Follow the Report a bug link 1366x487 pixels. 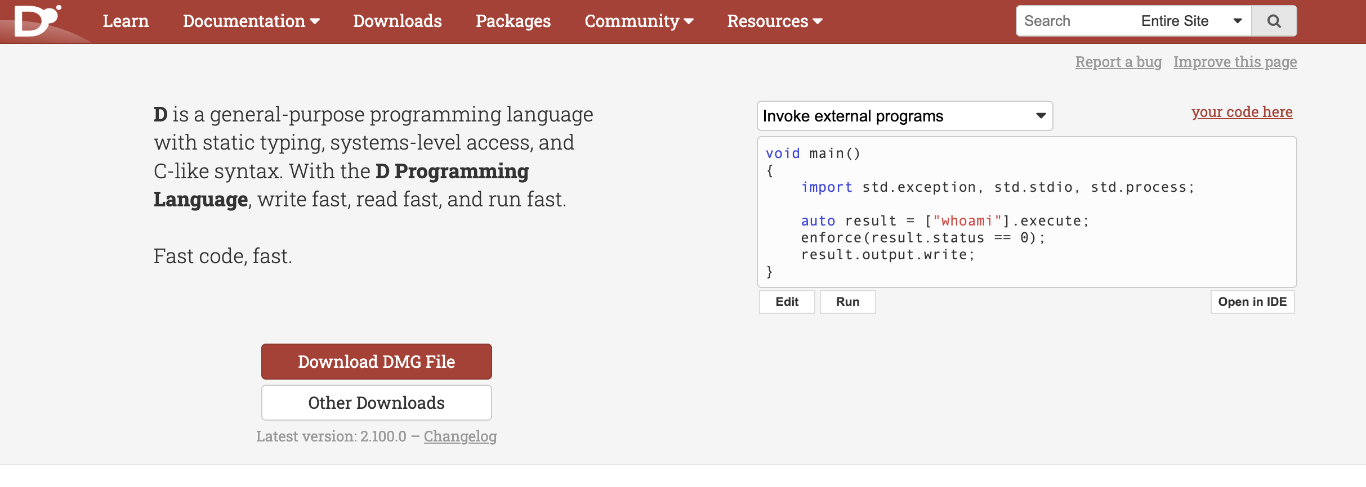(1118, 62)
